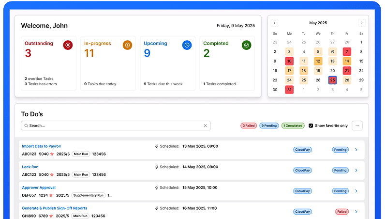Expand Generate & Publish Sign-Off Reports chevron

pyautogui.click(x=356, y=212)
